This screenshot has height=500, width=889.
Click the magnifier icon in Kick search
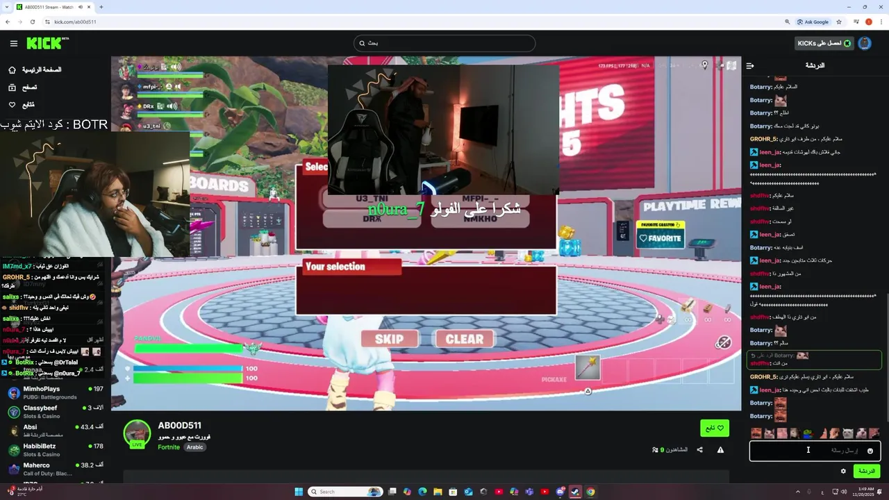click(362, 43)
